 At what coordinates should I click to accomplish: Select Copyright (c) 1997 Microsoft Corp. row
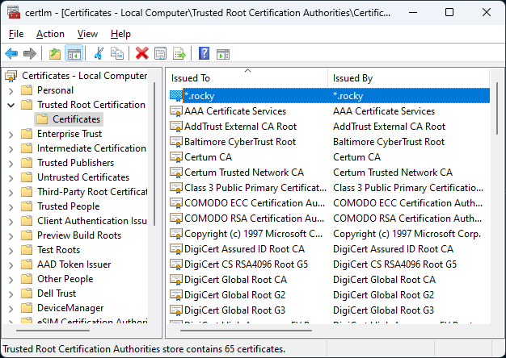pyautogui.click(x=330, y=234)
